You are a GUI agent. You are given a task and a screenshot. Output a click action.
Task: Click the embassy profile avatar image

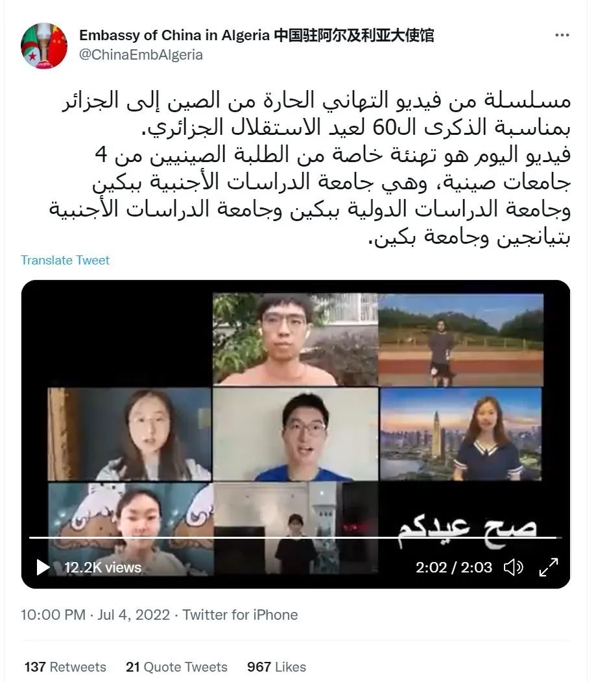44,45
